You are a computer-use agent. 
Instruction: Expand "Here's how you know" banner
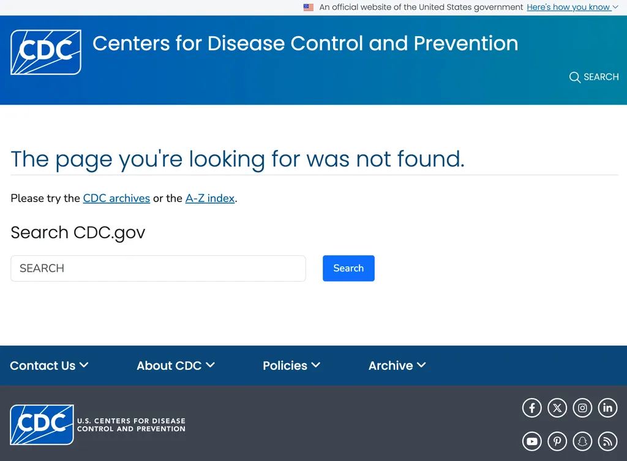573,7
